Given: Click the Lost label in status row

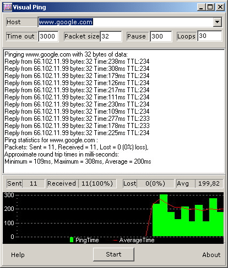Looking at the screenshot, I should click(x=130, y=183).
